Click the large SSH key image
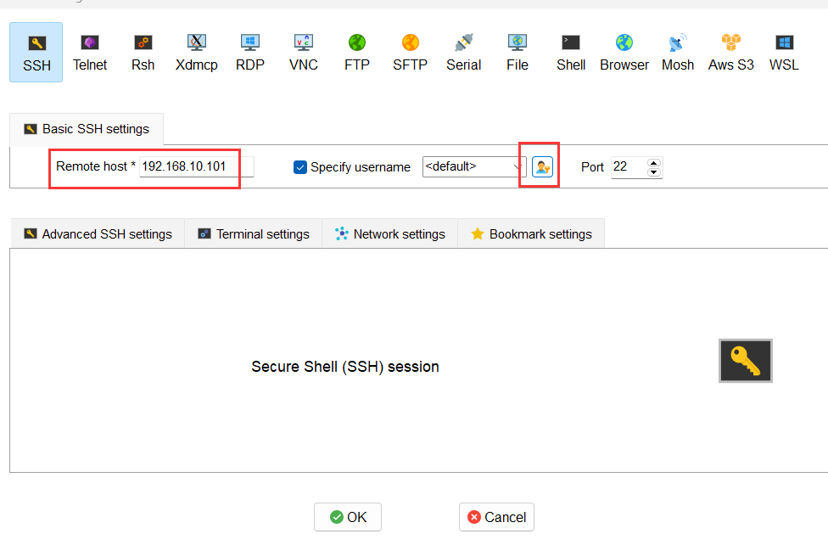The image size is (828, 545). [x=745, y=361]
